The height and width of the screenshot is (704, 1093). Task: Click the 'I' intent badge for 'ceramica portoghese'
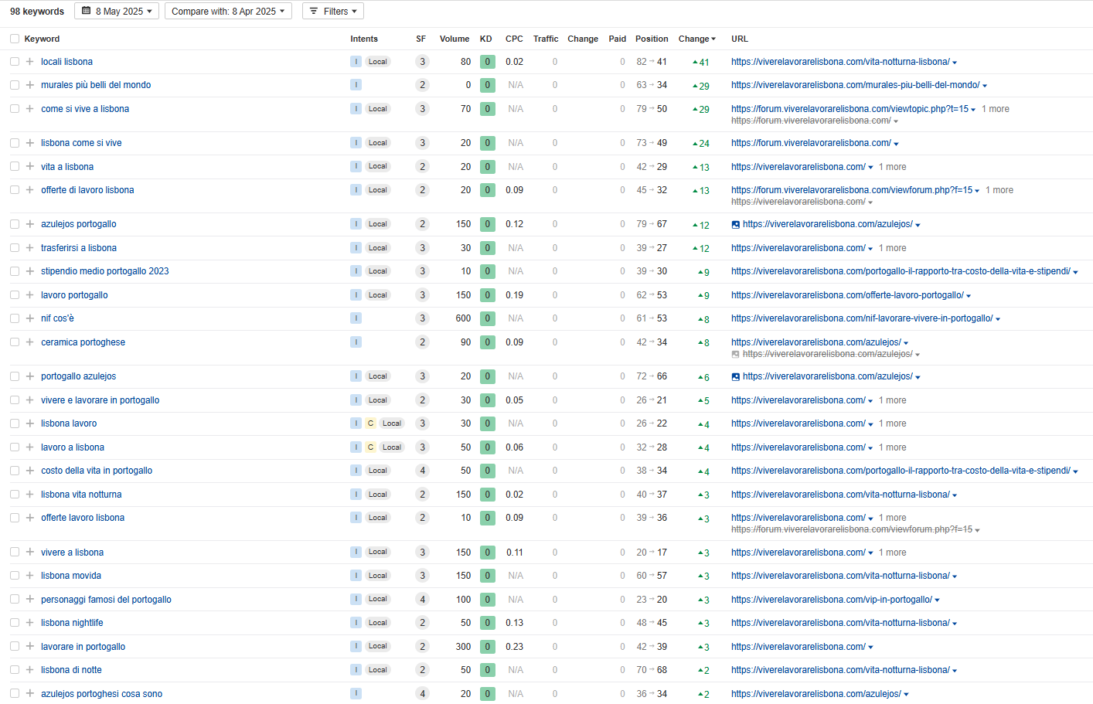coord(356,342)
